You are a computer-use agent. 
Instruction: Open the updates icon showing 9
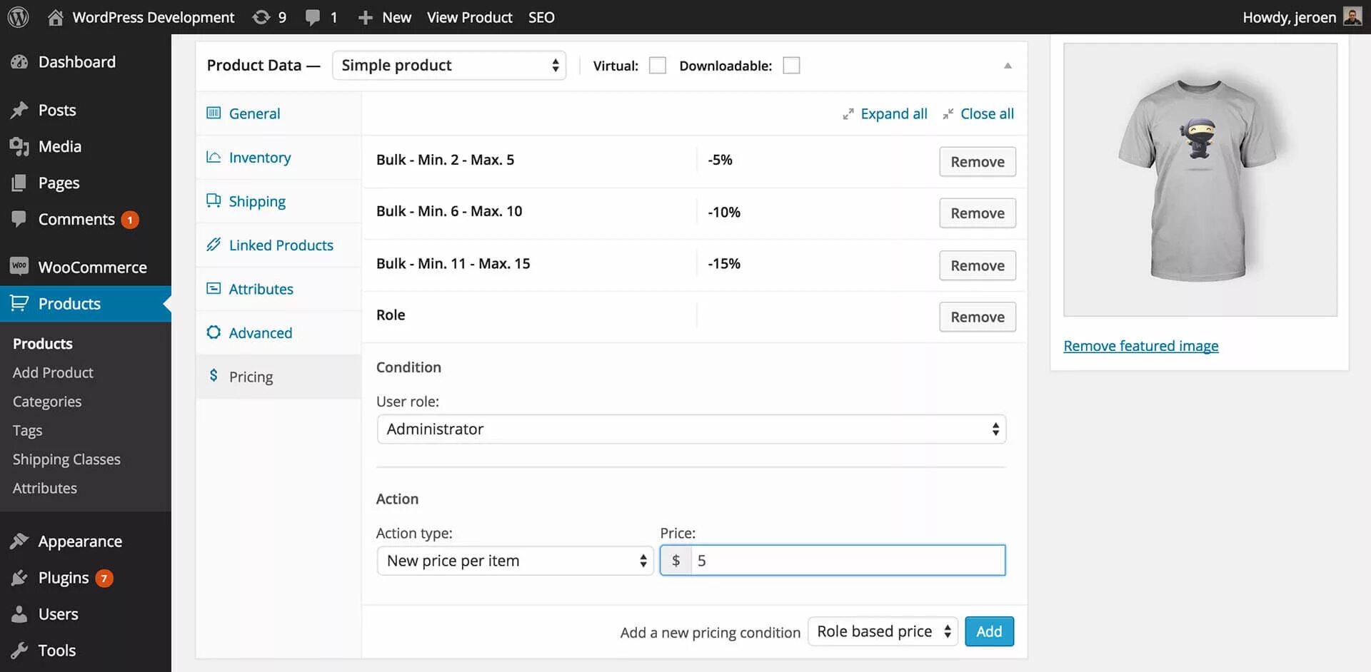(x=261, y=17)
